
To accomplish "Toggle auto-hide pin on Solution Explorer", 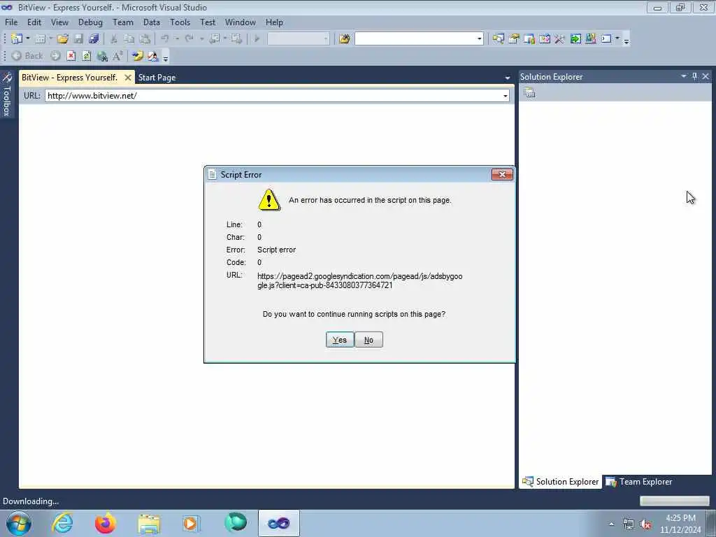I will coord(694,76).
